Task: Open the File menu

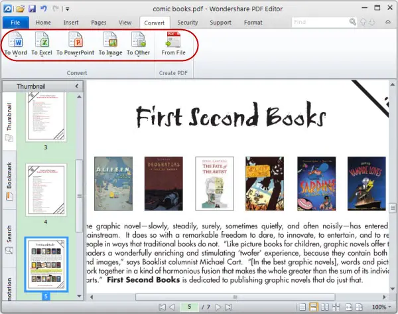Action: click(x=15, y=23)
